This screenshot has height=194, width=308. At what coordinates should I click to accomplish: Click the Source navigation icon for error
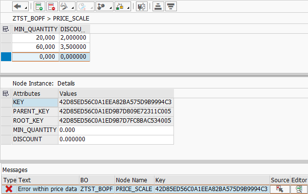click(x=280, y=189)
